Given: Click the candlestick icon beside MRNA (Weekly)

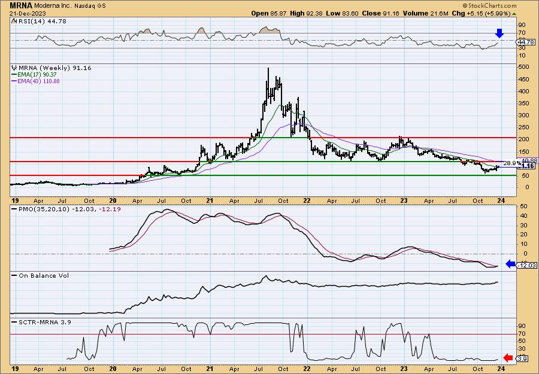Looking at the screenshot, I should pyautogui.click(x=14, y=68).
